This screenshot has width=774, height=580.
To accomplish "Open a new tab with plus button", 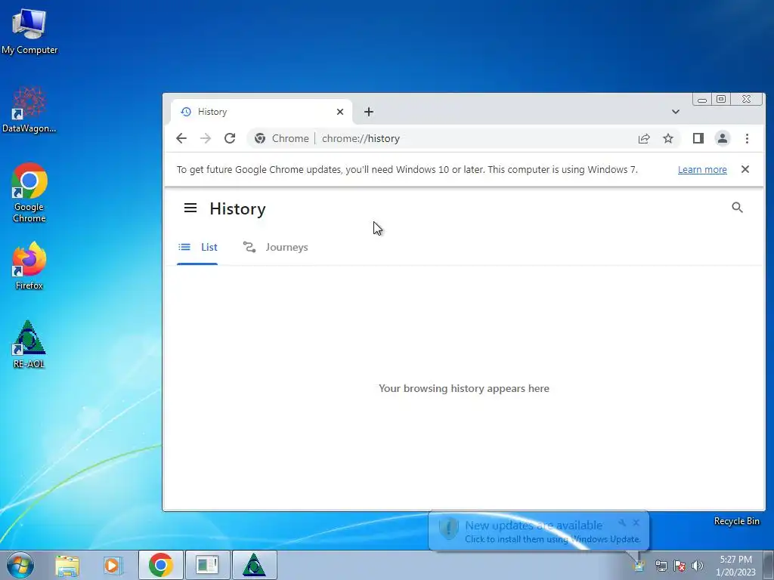I will (x=369, y=112).
